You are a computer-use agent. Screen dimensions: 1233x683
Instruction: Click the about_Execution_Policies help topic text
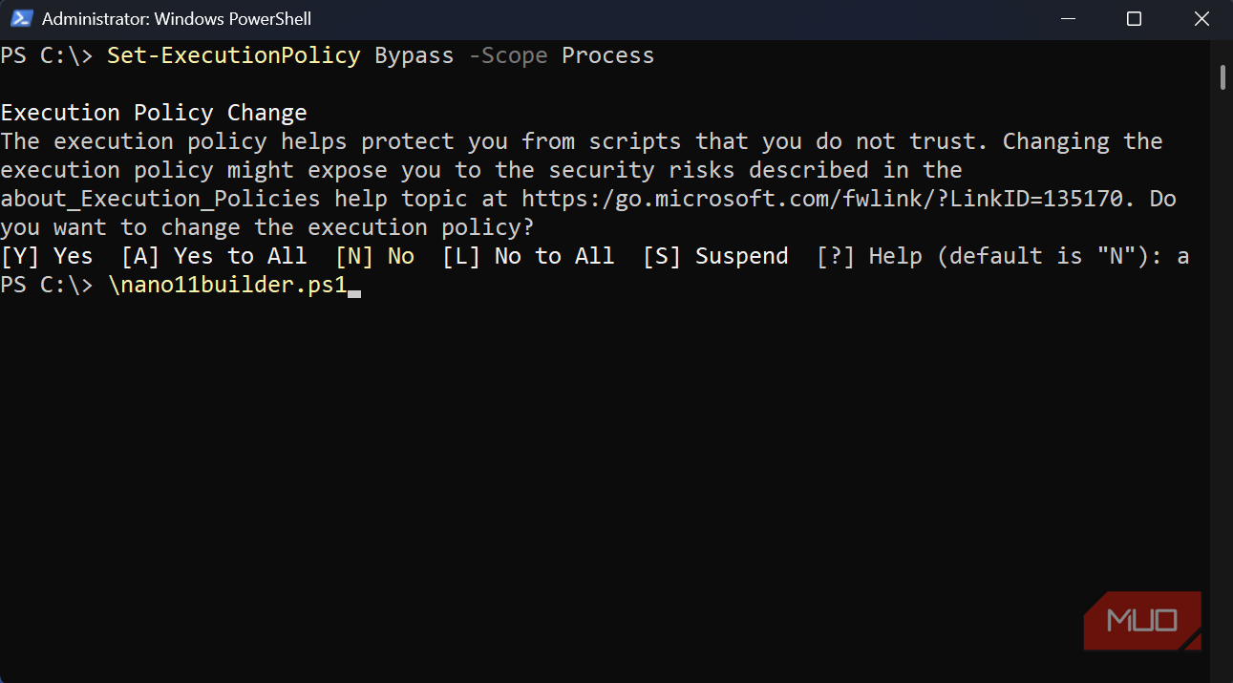(x=160, y=199)
